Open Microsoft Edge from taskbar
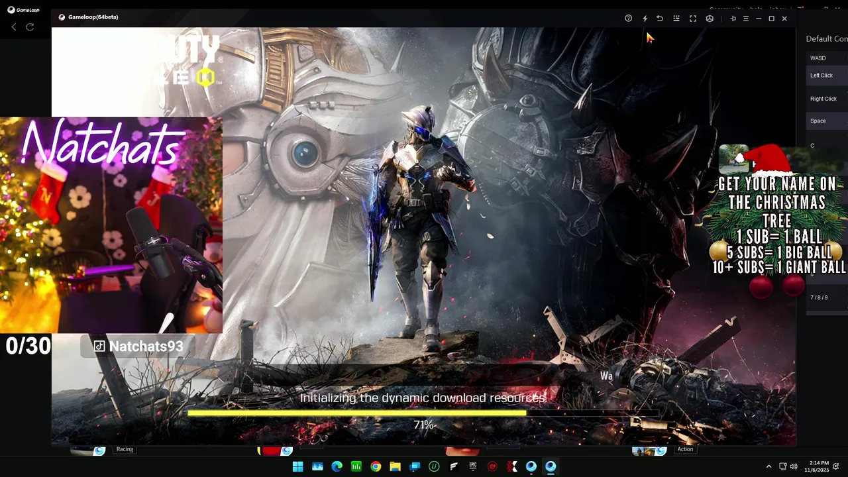This screenshot has height=477, width=848. [x=337, y=466]
